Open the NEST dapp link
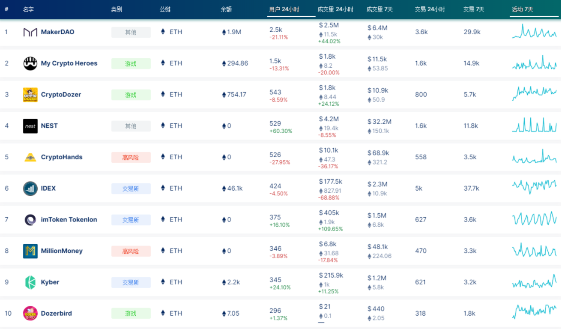The width and height of the screenshot is (562, 329). [x=49, y=126]
